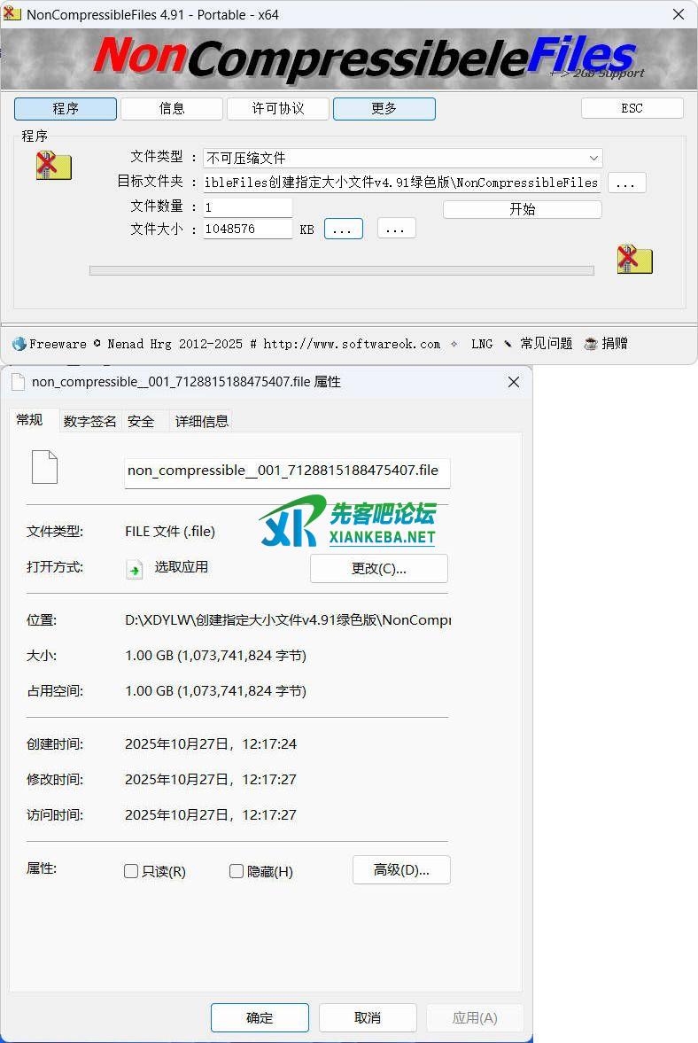
Task: Click the coffee cup 捐赠 icon
Action: click(591, 344)
